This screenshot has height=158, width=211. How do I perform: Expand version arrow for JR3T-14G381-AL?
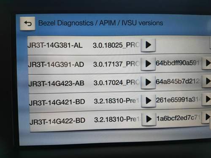[x=148, y=45]
